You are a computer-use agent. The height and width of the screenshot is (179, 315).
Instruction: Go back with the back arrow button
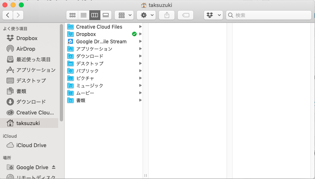pyautogui.click(x=8, y=15)
